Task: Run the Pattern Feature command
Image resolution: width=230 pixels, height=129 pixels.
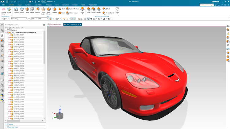Action: tap(72, 9)
